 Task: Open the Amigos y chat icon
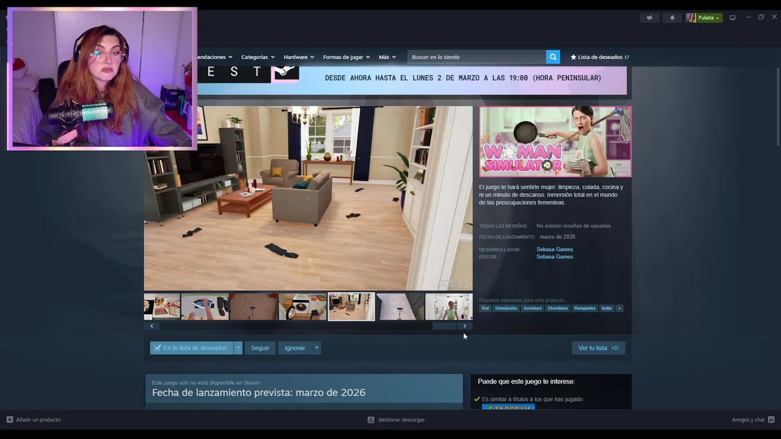[x=771, y=419]
